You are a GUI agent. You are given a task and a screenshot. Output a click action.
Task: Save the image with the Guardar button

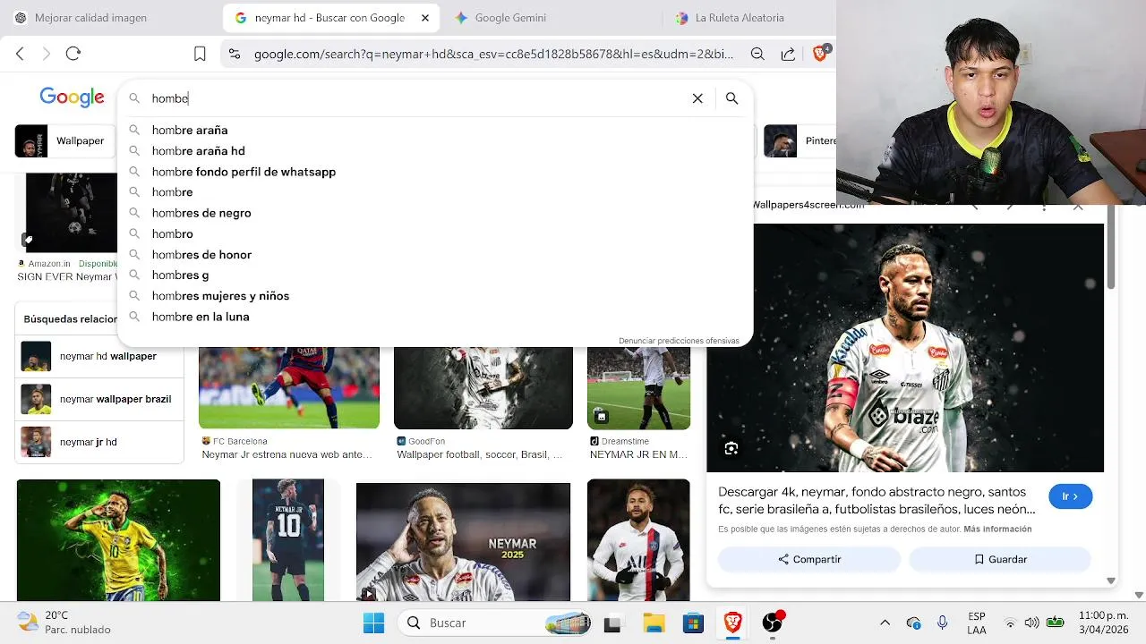(1000, 559)
